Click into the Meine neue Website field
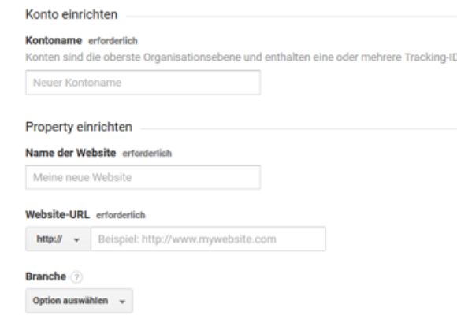Screen dimensions: 457x330 click(x=143, y=177)
